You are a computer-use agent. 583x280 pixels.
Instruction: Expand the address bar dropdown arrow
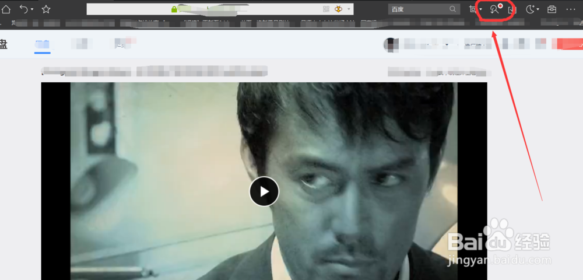click(349, 9)
